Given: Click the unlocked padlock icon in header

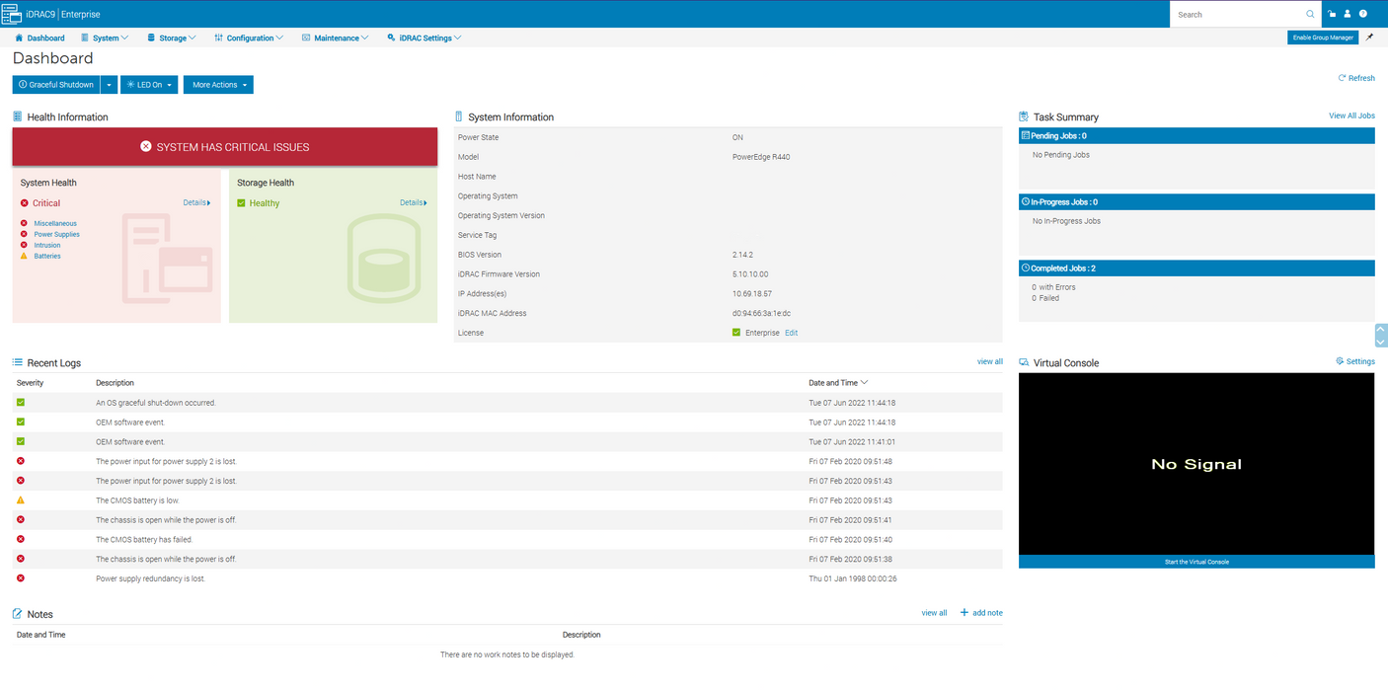Looking at the screenshot, I should [x=1332, y=14].
